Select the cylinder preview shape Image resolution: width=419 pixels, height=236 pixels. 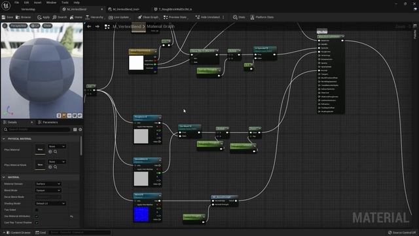click(59, 115)
